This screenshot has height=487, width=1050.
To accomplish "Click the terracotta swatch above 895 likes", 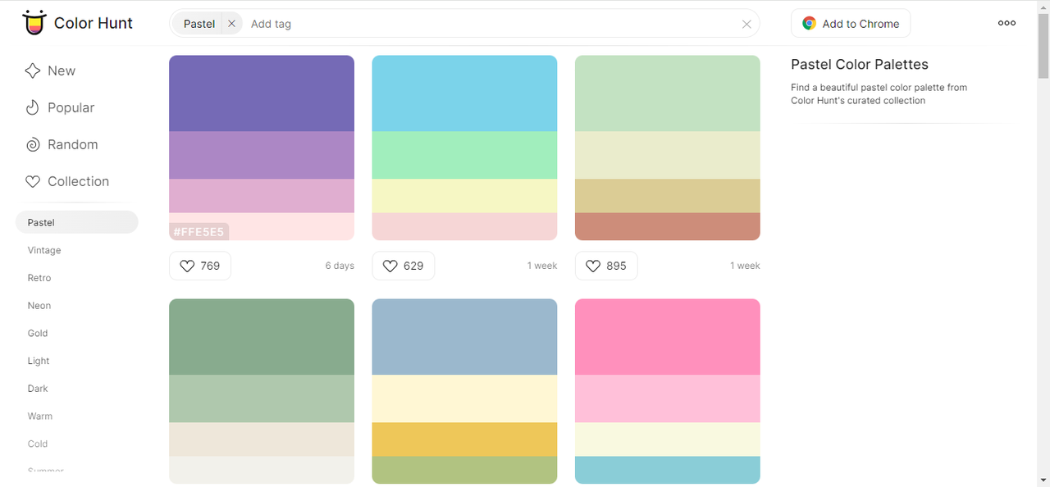I will pos(668,226).
